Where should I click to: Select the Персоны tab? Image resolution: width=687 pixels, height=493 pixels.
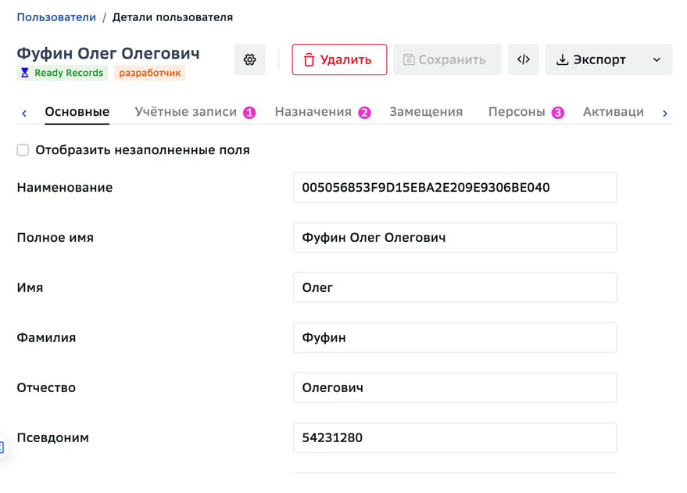pos(526,112)
